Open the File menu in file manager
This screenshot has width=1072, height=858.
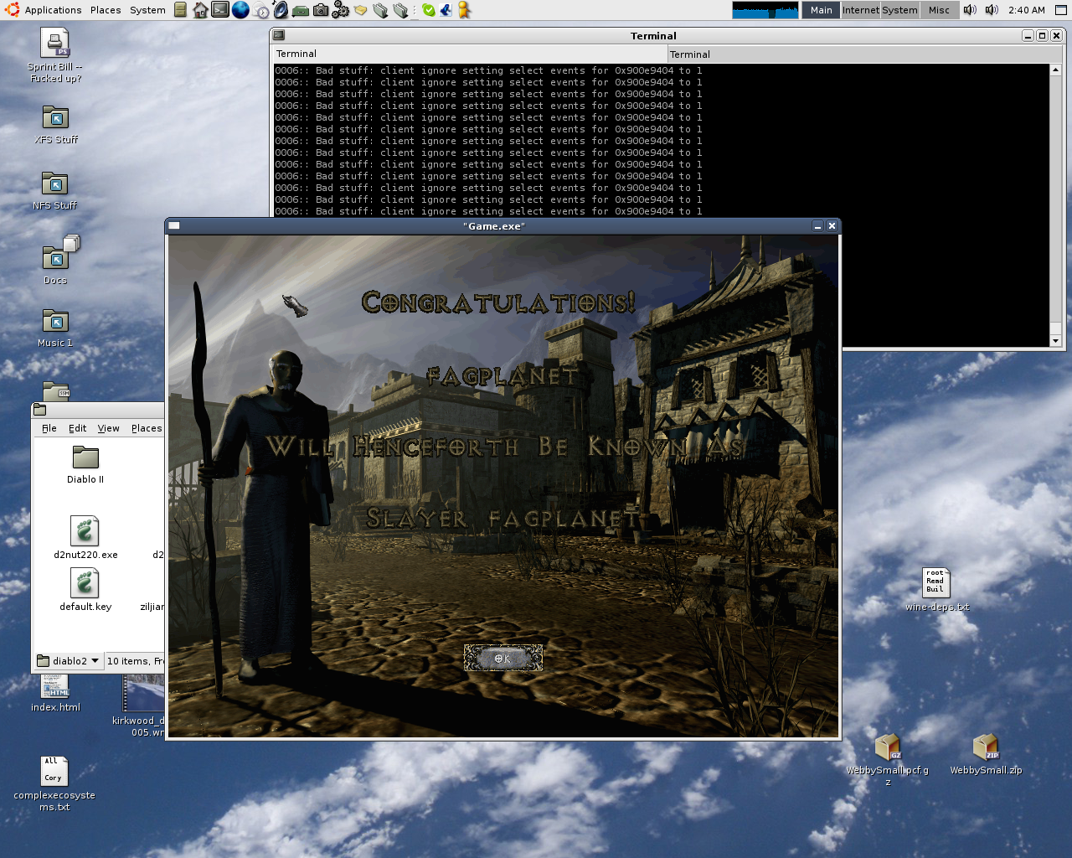coord(49,428)
